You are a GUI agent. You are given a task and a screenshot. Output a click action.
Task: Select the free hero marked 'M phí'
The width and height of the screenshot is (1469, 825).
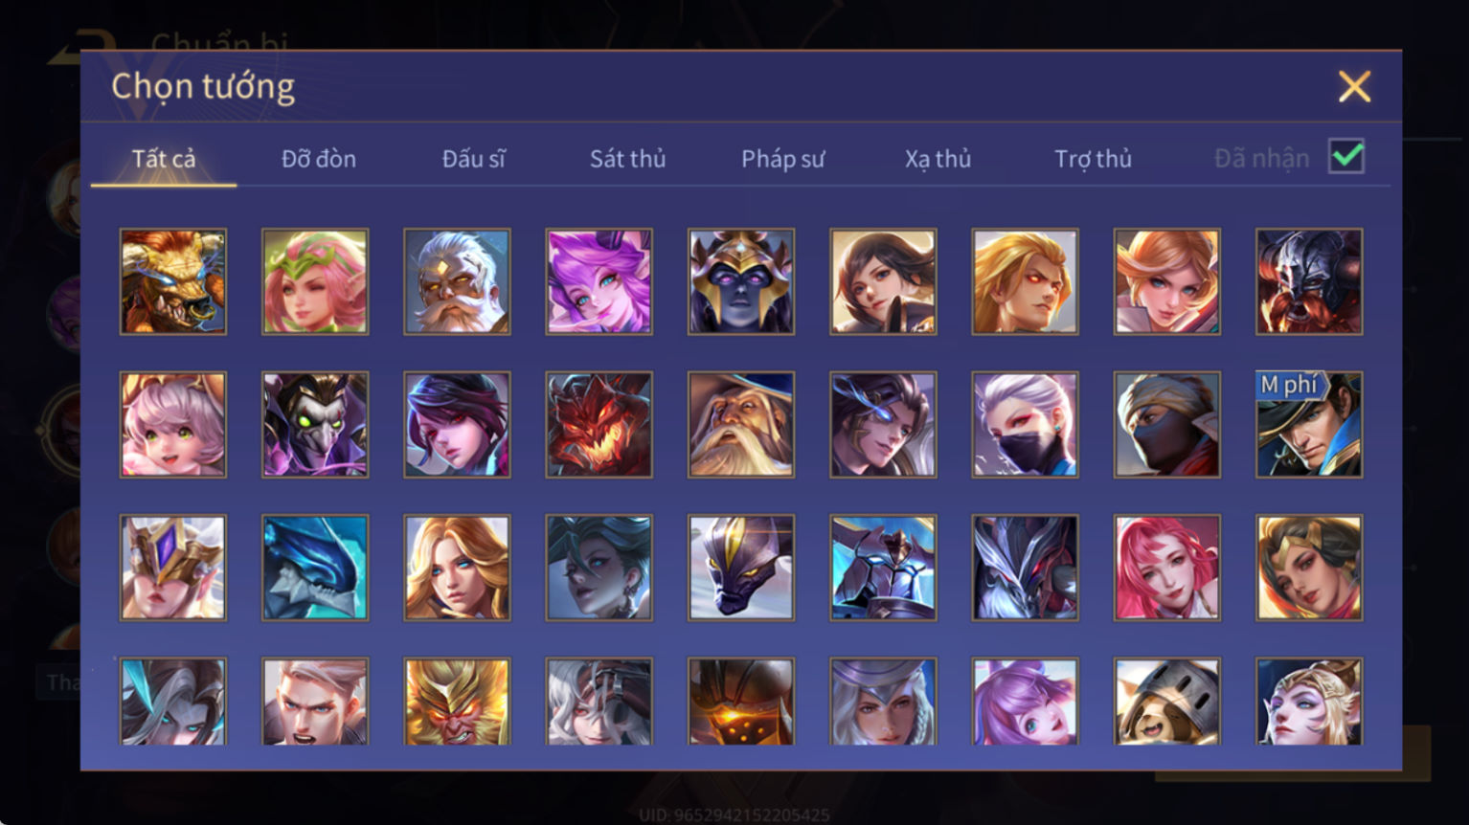coord(1309,425)
